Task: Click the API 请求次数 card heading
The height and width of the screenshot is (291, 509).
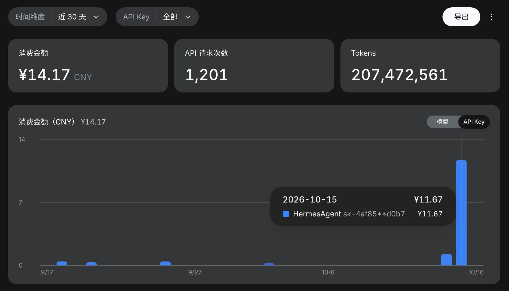Action: (206, 53)
